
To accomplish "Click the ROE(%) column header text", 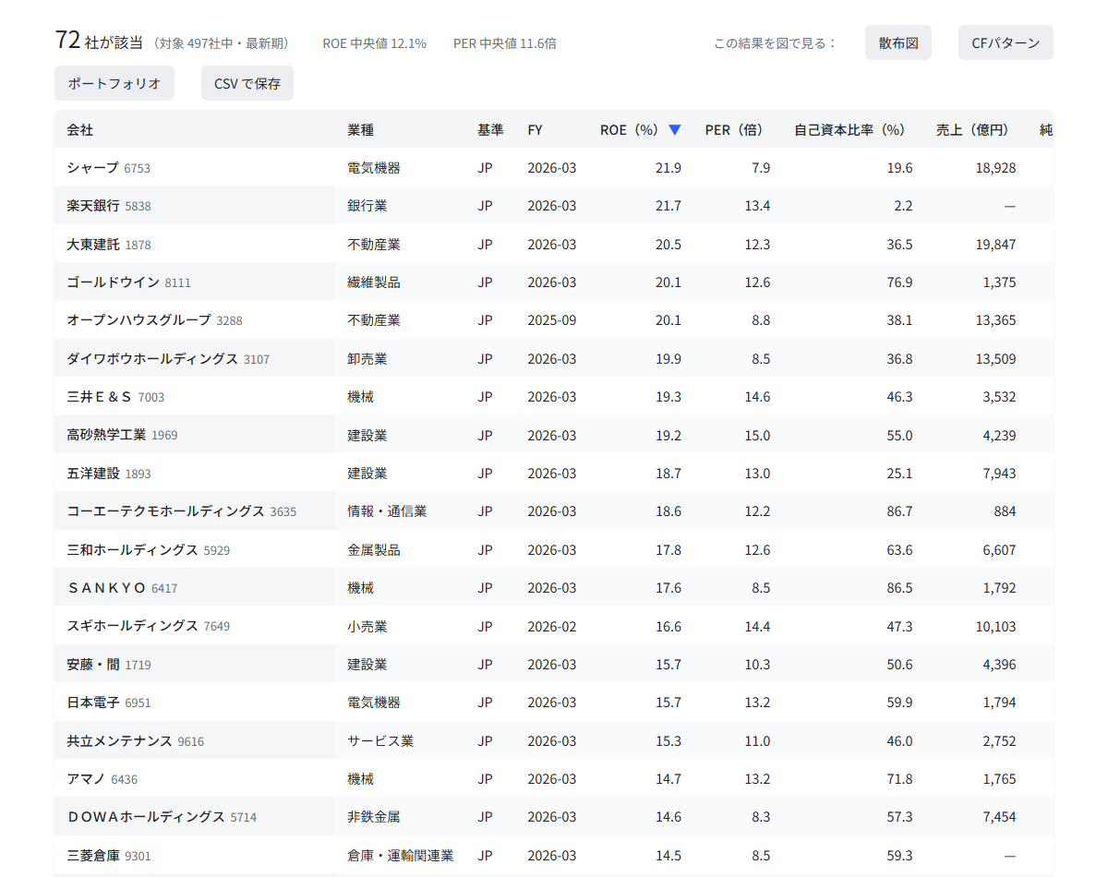I will [632, 130].
